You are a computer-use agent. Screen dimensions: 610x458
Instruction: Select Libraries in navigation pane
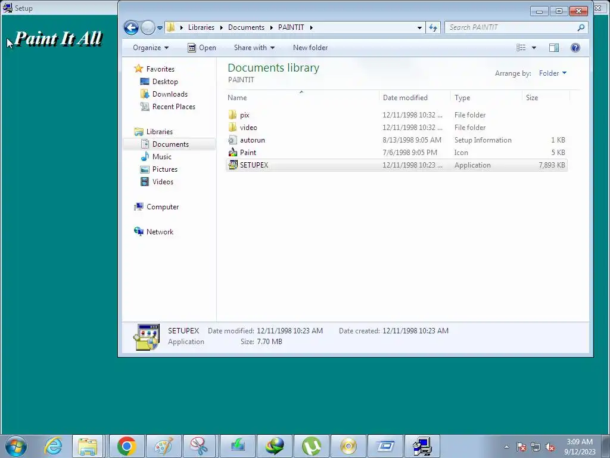coord(160,132)
